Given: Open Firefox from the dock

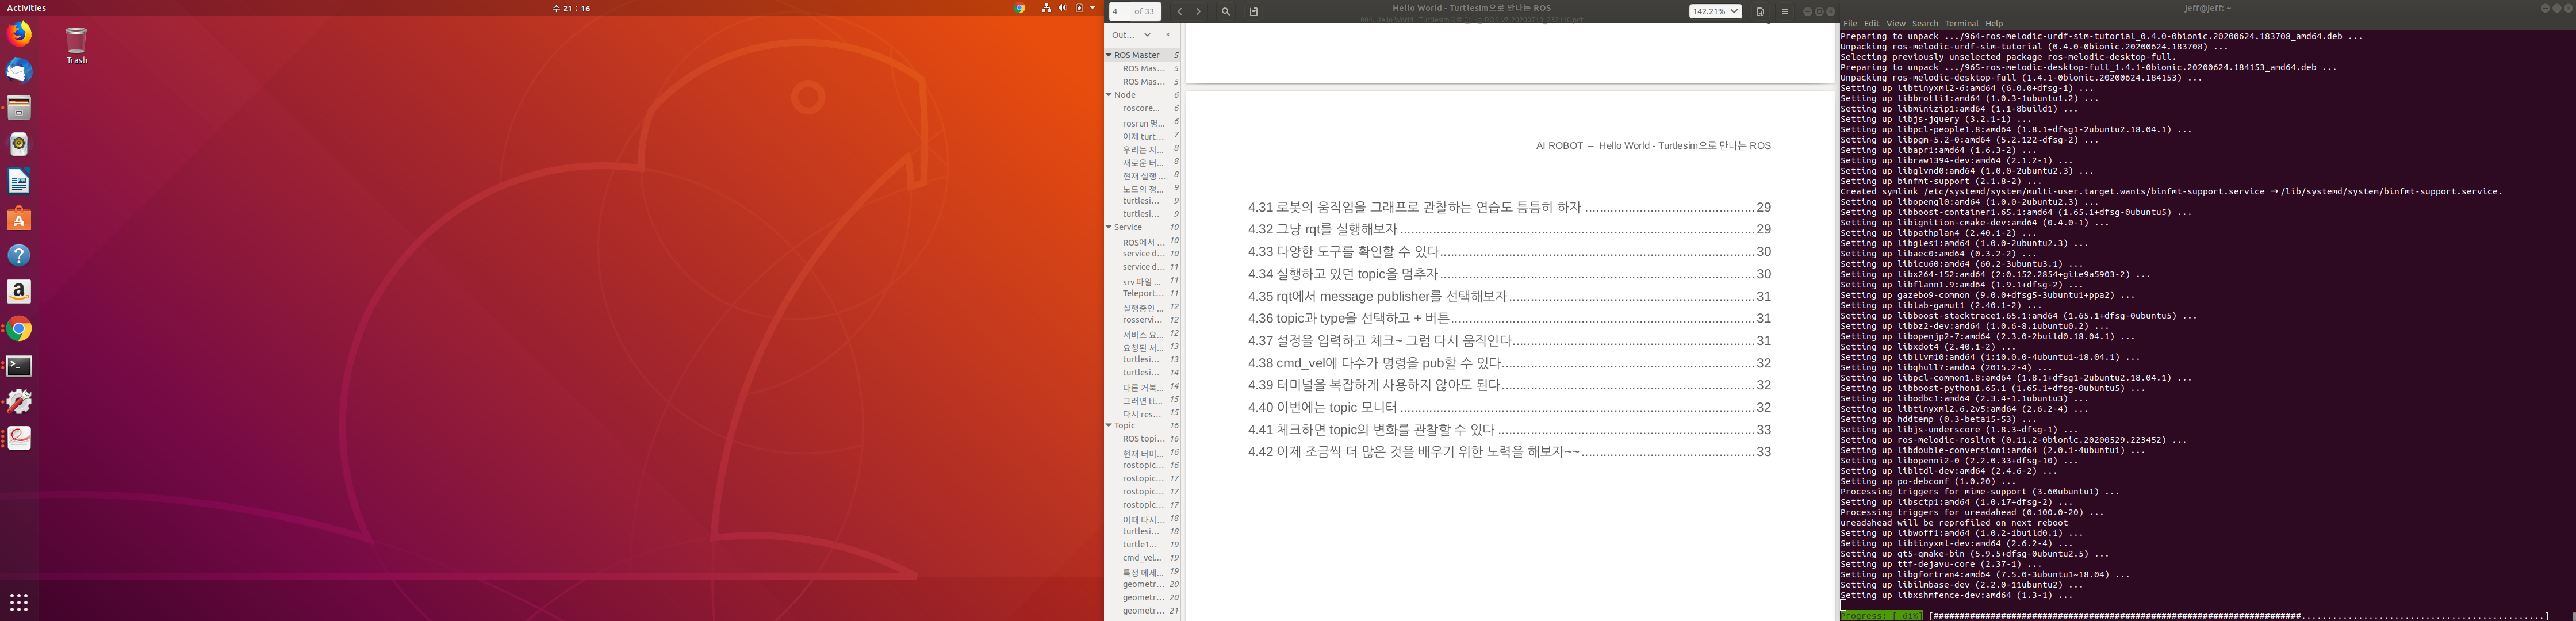Looking at the screenshot, I should click(x=19, y=34).
